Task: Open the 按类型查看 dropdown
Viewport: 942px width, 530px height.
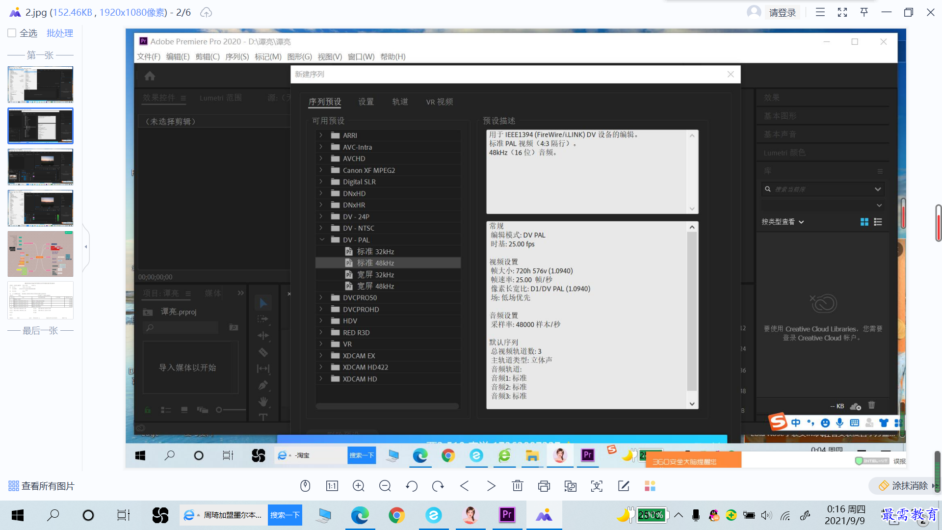Action: pos(783,222)
